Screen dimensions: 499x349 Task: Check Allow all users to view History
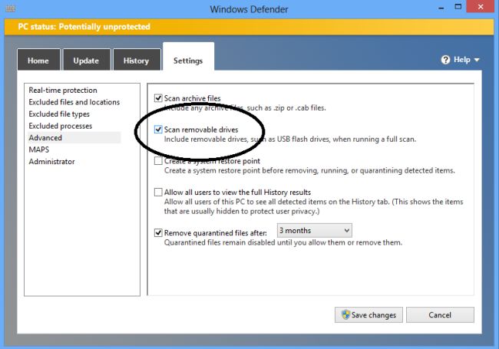click(158, 193)
